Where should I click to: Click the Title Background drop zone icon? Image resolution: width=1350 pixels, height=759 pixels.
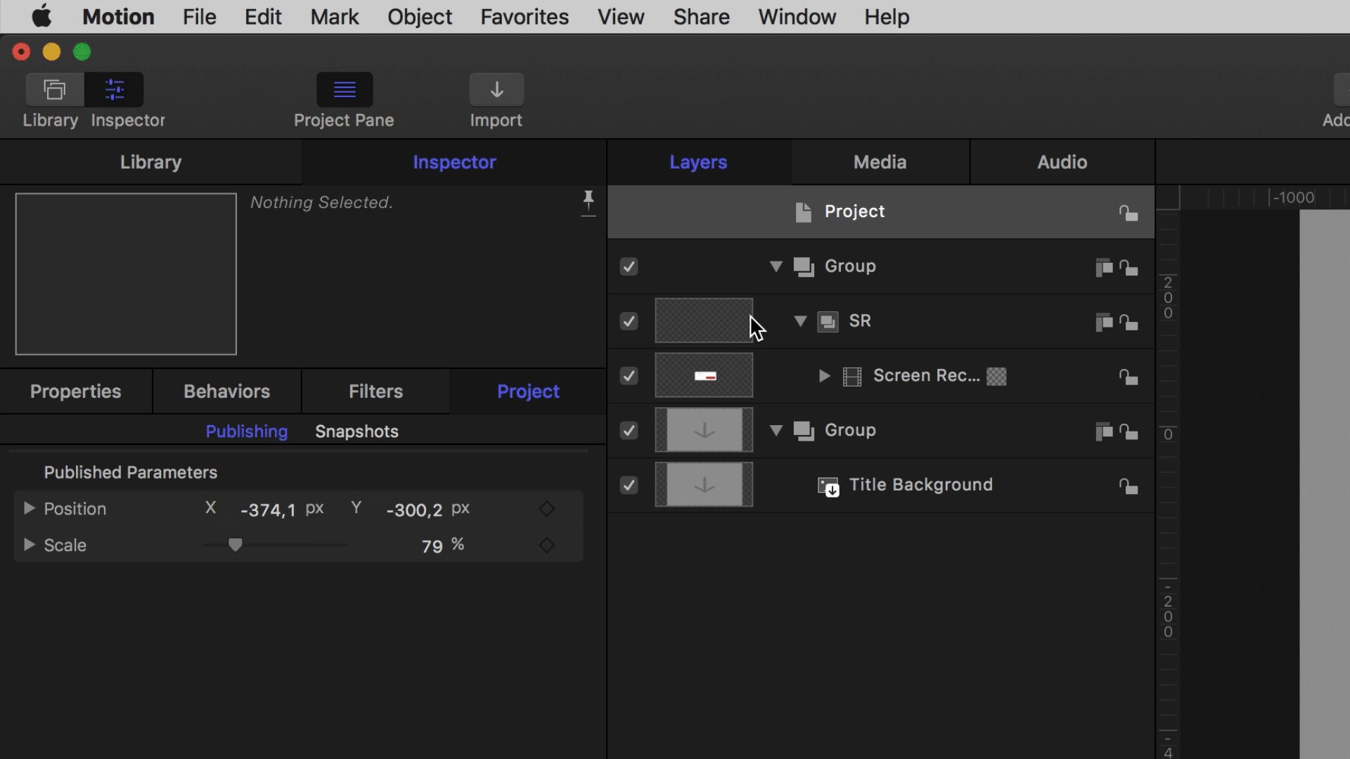828,486
